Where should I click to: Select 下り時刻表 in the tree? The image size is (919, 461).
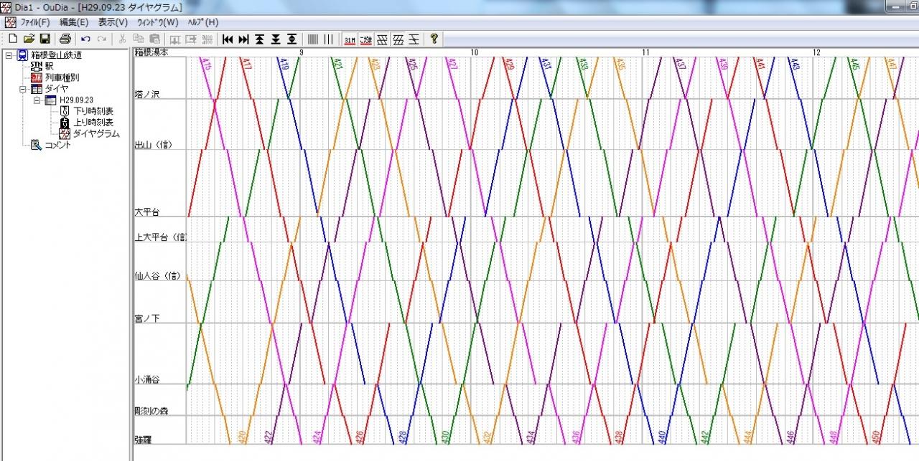point(93,111)
